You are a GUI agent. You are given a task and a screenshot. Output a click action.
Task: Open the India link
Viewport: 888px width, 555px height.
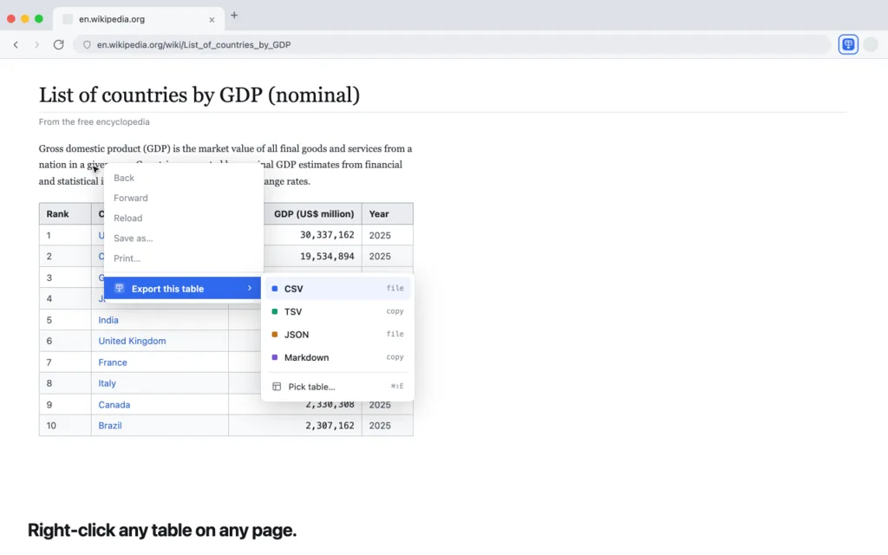pos(108,320)
